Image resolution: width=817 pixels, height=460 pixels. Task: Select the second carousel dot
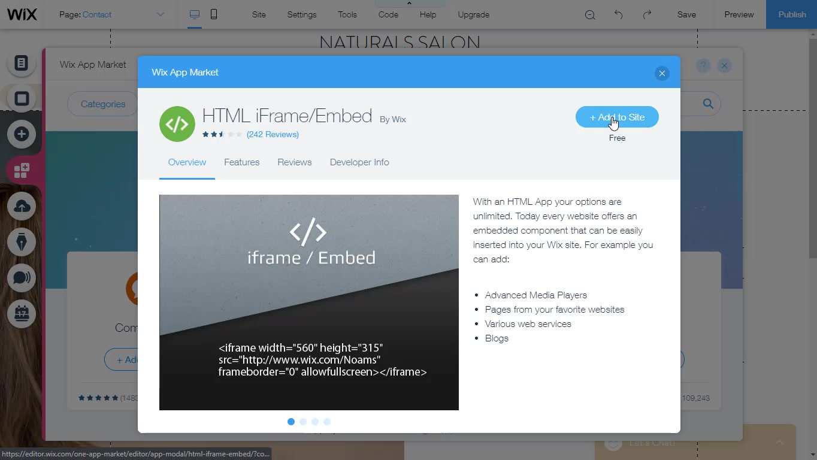point(303,422)
